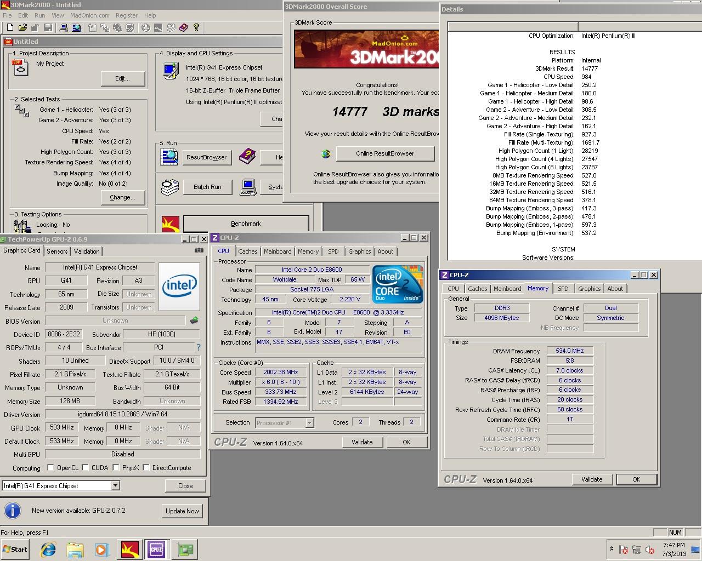This screenshot has height=561, width=702.
Task: Click the BIOS save icon in GPU-Z
Action: click(x=194, y=320)
